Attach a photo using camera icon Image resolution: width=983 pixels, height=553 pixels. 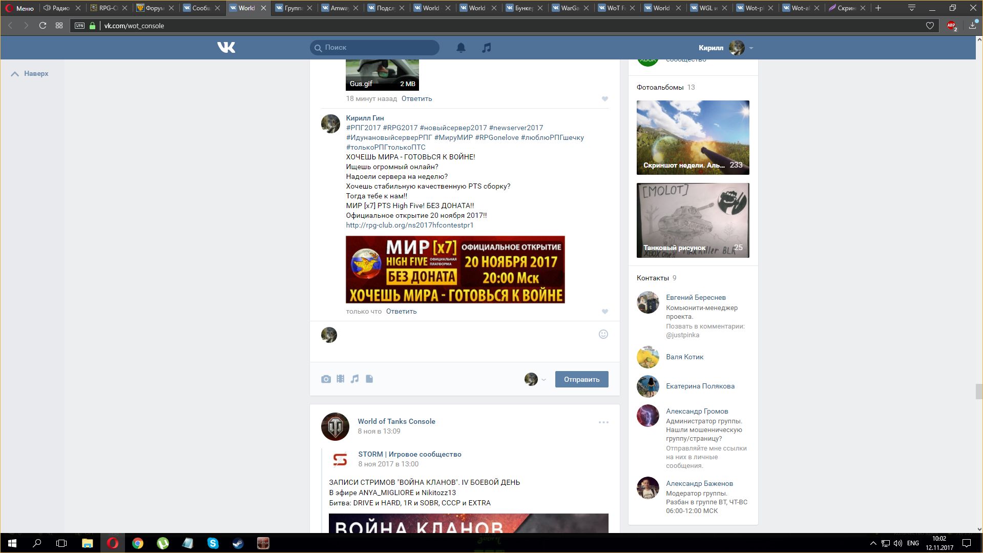(x=326, y=379)
